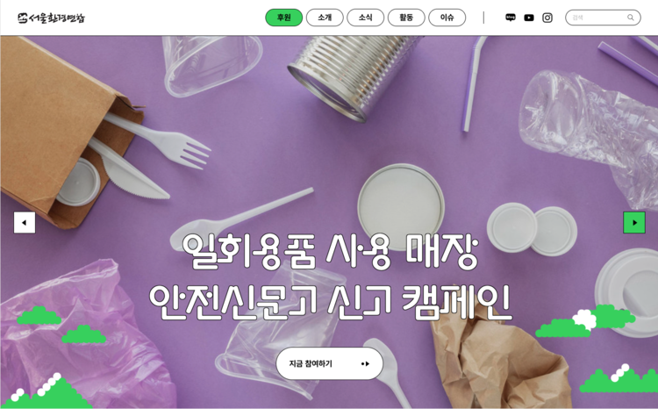Open the 활동 menu

coord(406,18)
